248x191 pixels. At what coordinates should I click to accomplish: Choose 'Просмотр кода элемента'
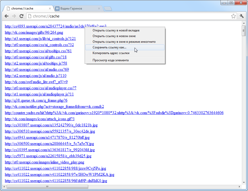tap(125, 60)
